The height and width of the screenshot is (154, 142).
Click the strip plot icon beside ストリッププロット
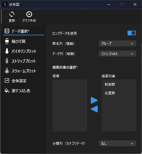7,61
